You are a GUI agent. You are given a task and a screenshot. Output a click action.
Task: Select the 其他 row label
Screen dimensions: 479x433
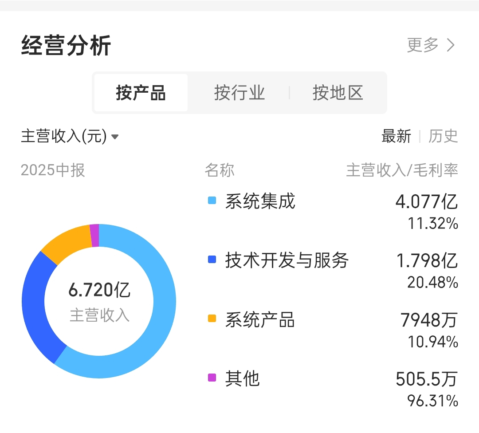click(243, 378)
